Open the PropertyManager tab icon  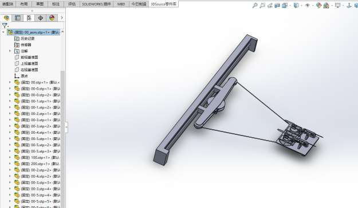pos(18,18)
